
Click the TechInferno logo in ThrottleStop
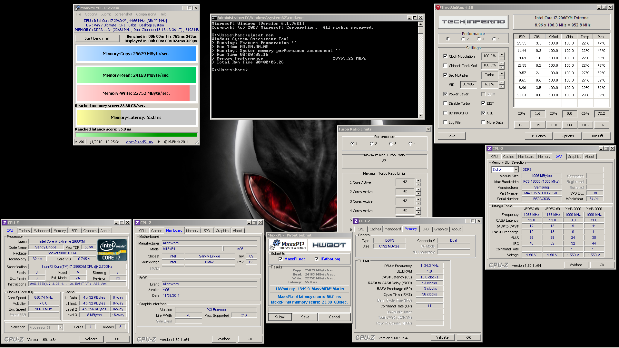pyautogui.click(x=473, y=22)
